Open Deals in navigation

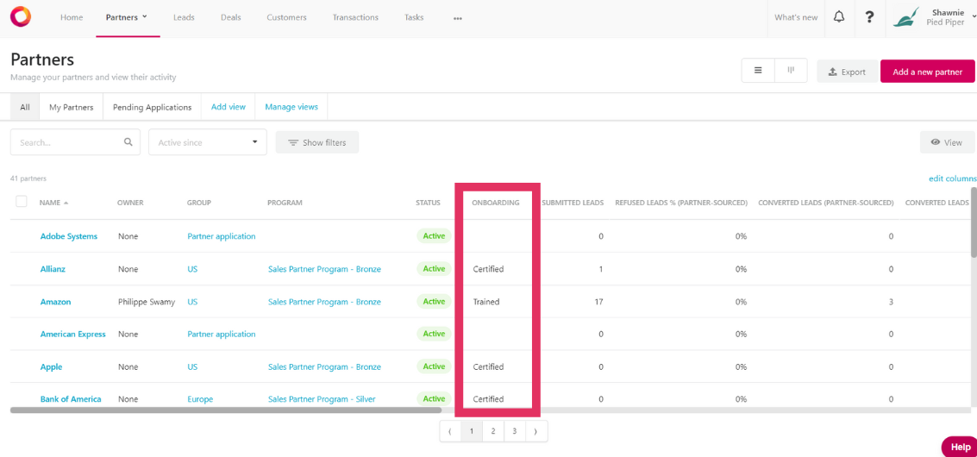230,17
